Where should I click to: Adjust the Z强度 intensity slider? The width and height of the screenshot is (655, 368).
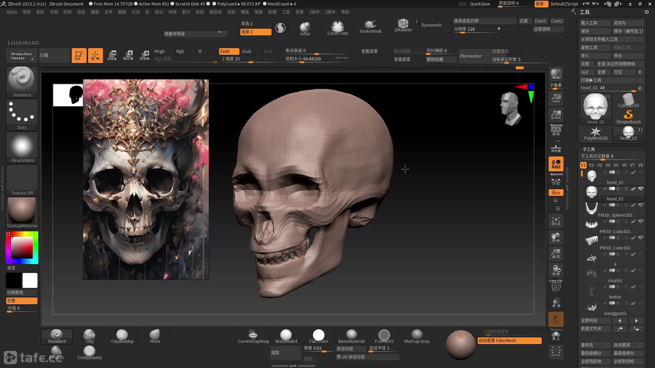251,59
